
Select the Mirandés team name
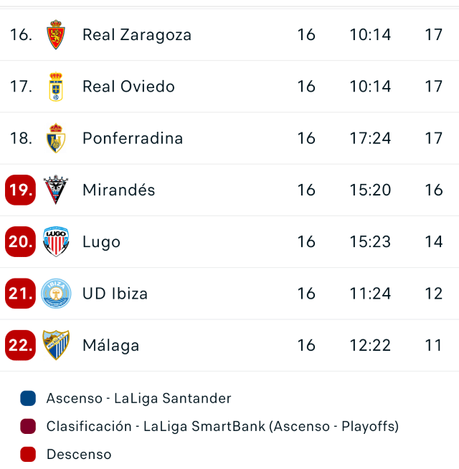click(118, 190)
